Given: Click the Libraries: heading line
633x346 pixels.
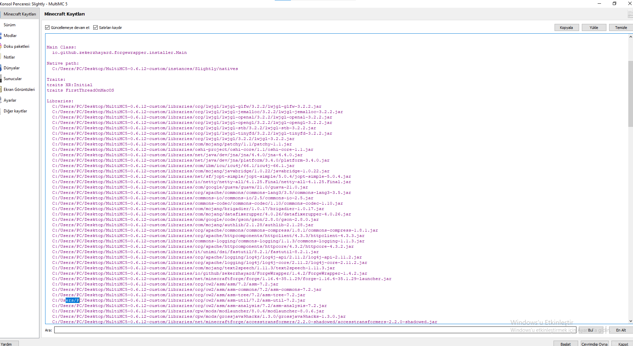Looking at the screenshot, I should pos(60,101).
